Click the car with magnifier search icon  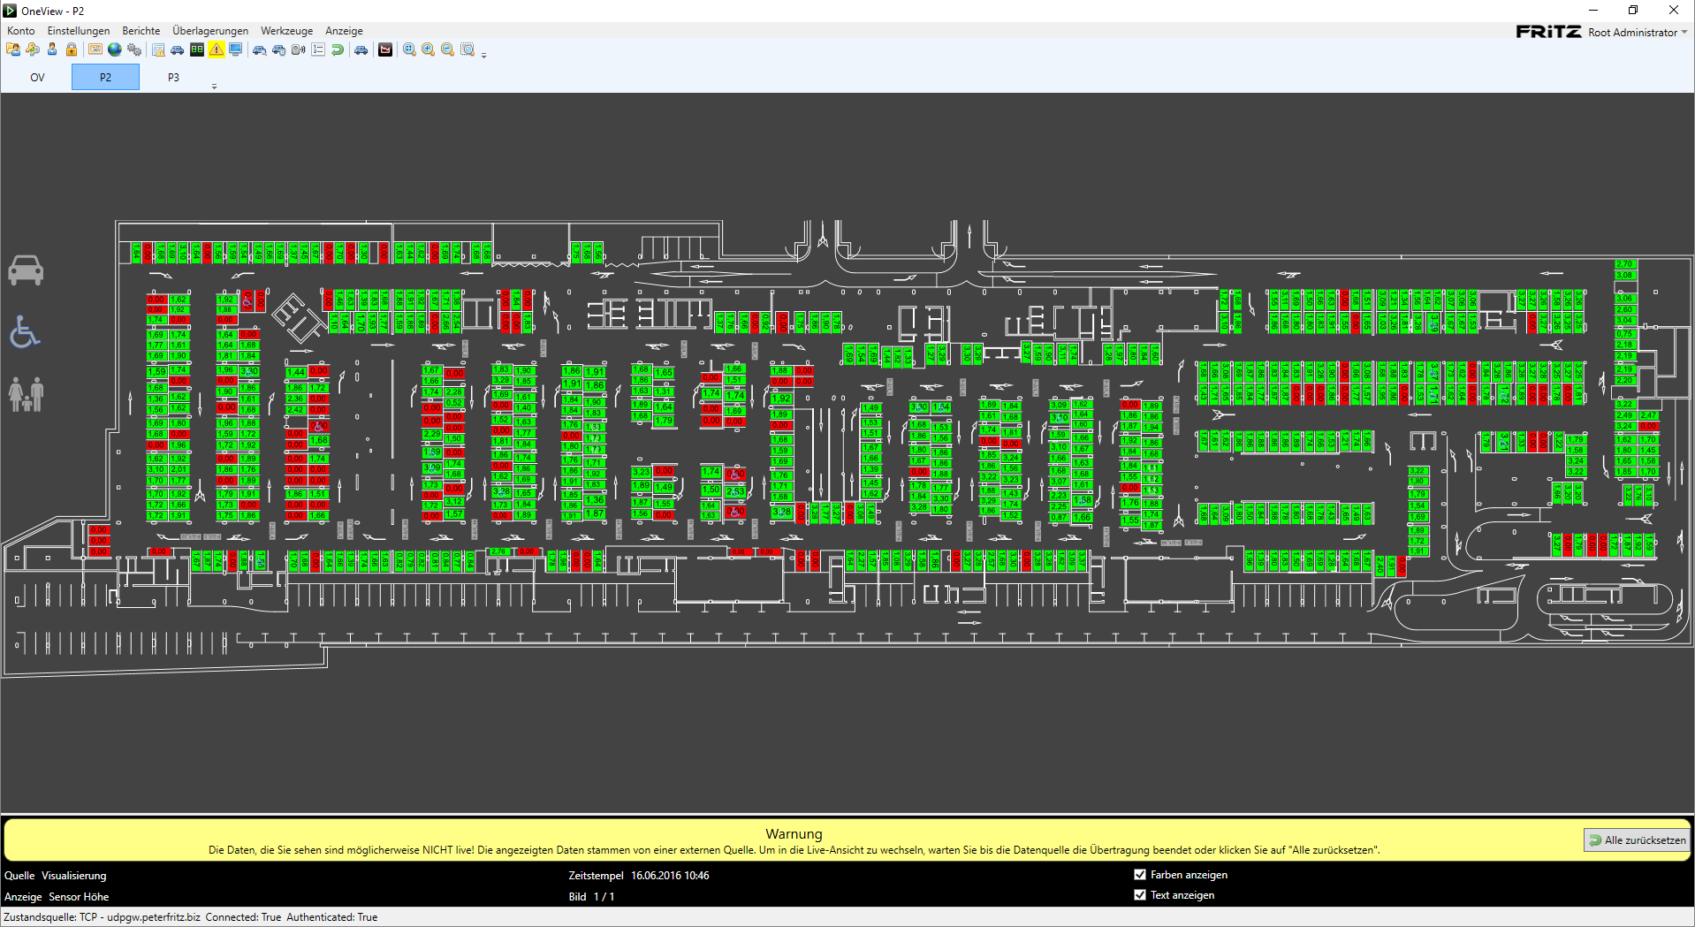[x=260, y=49]
